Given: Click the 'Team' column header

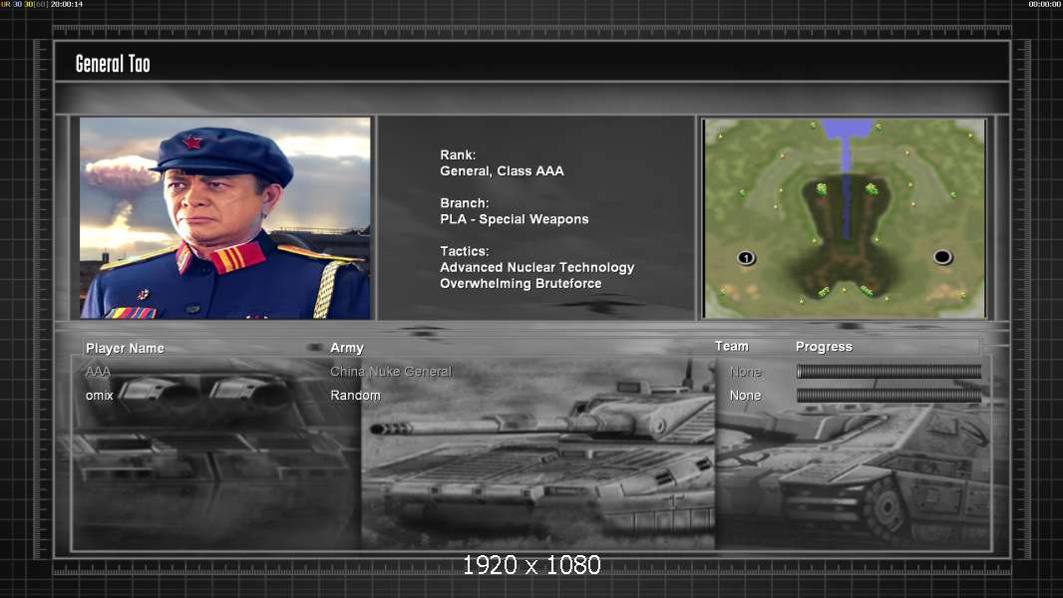Looking at the screenshot, I should click(x=732, y=346).
